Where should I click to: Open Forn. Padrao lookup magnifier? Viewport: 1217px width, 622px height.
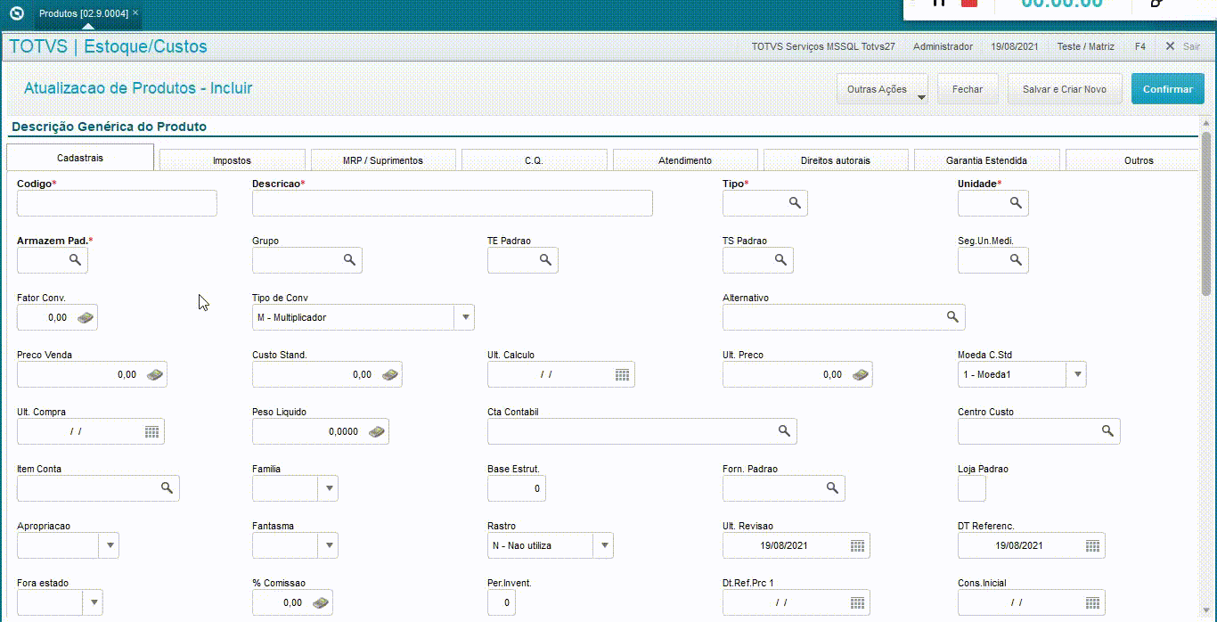[832, 488]
